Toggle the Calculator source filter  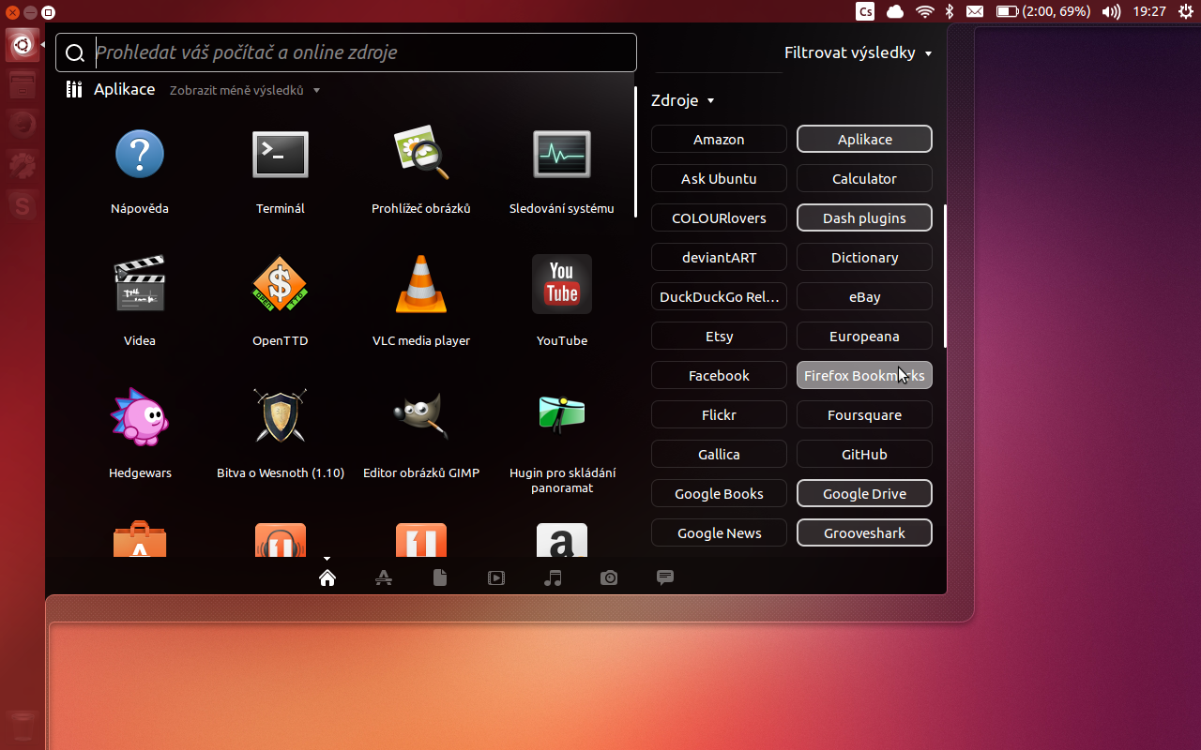tap(864, 178)
